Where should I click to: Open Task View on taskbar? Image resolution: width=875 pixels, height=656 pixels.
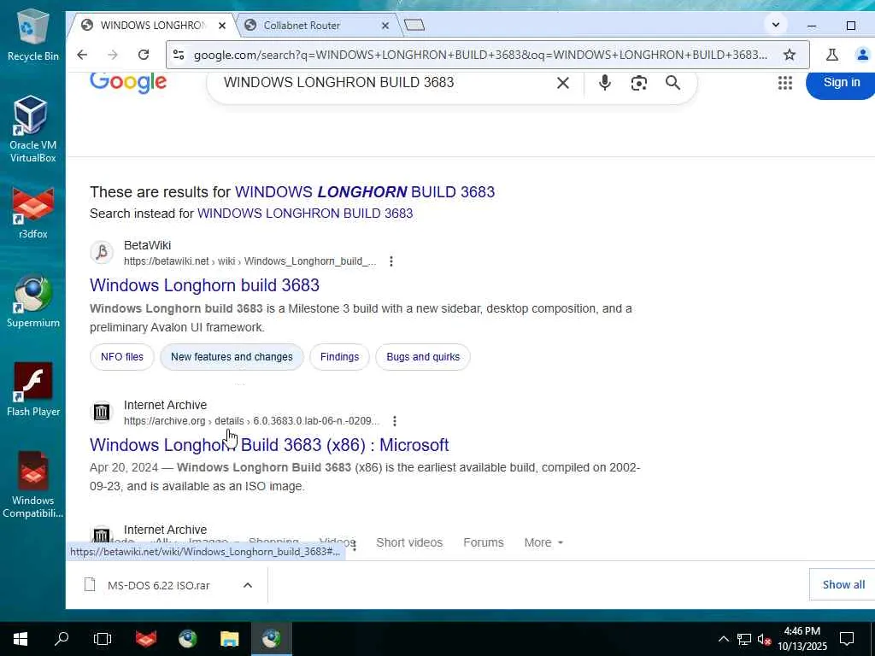pyautogui.click(x=103, y=639)
